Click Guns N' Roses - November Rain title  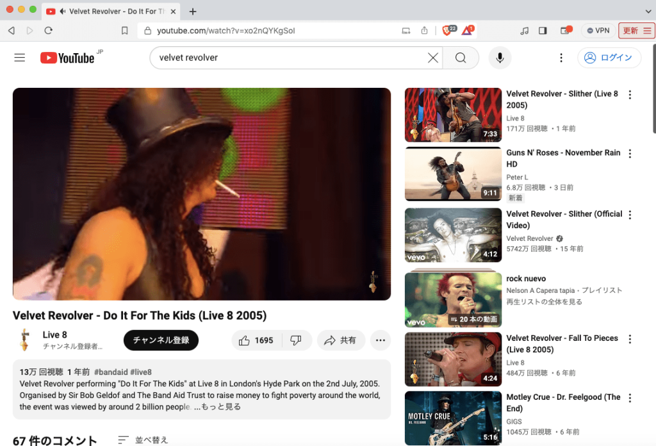point(563,158)
